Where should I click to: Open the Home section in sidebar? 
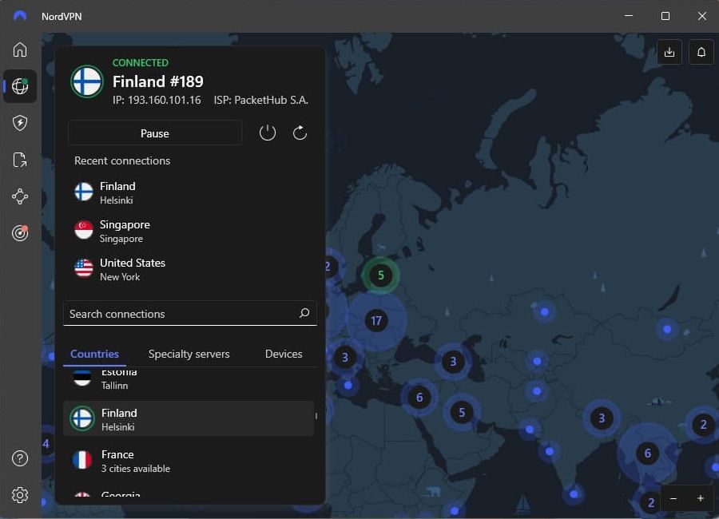(x=20, y=50)
